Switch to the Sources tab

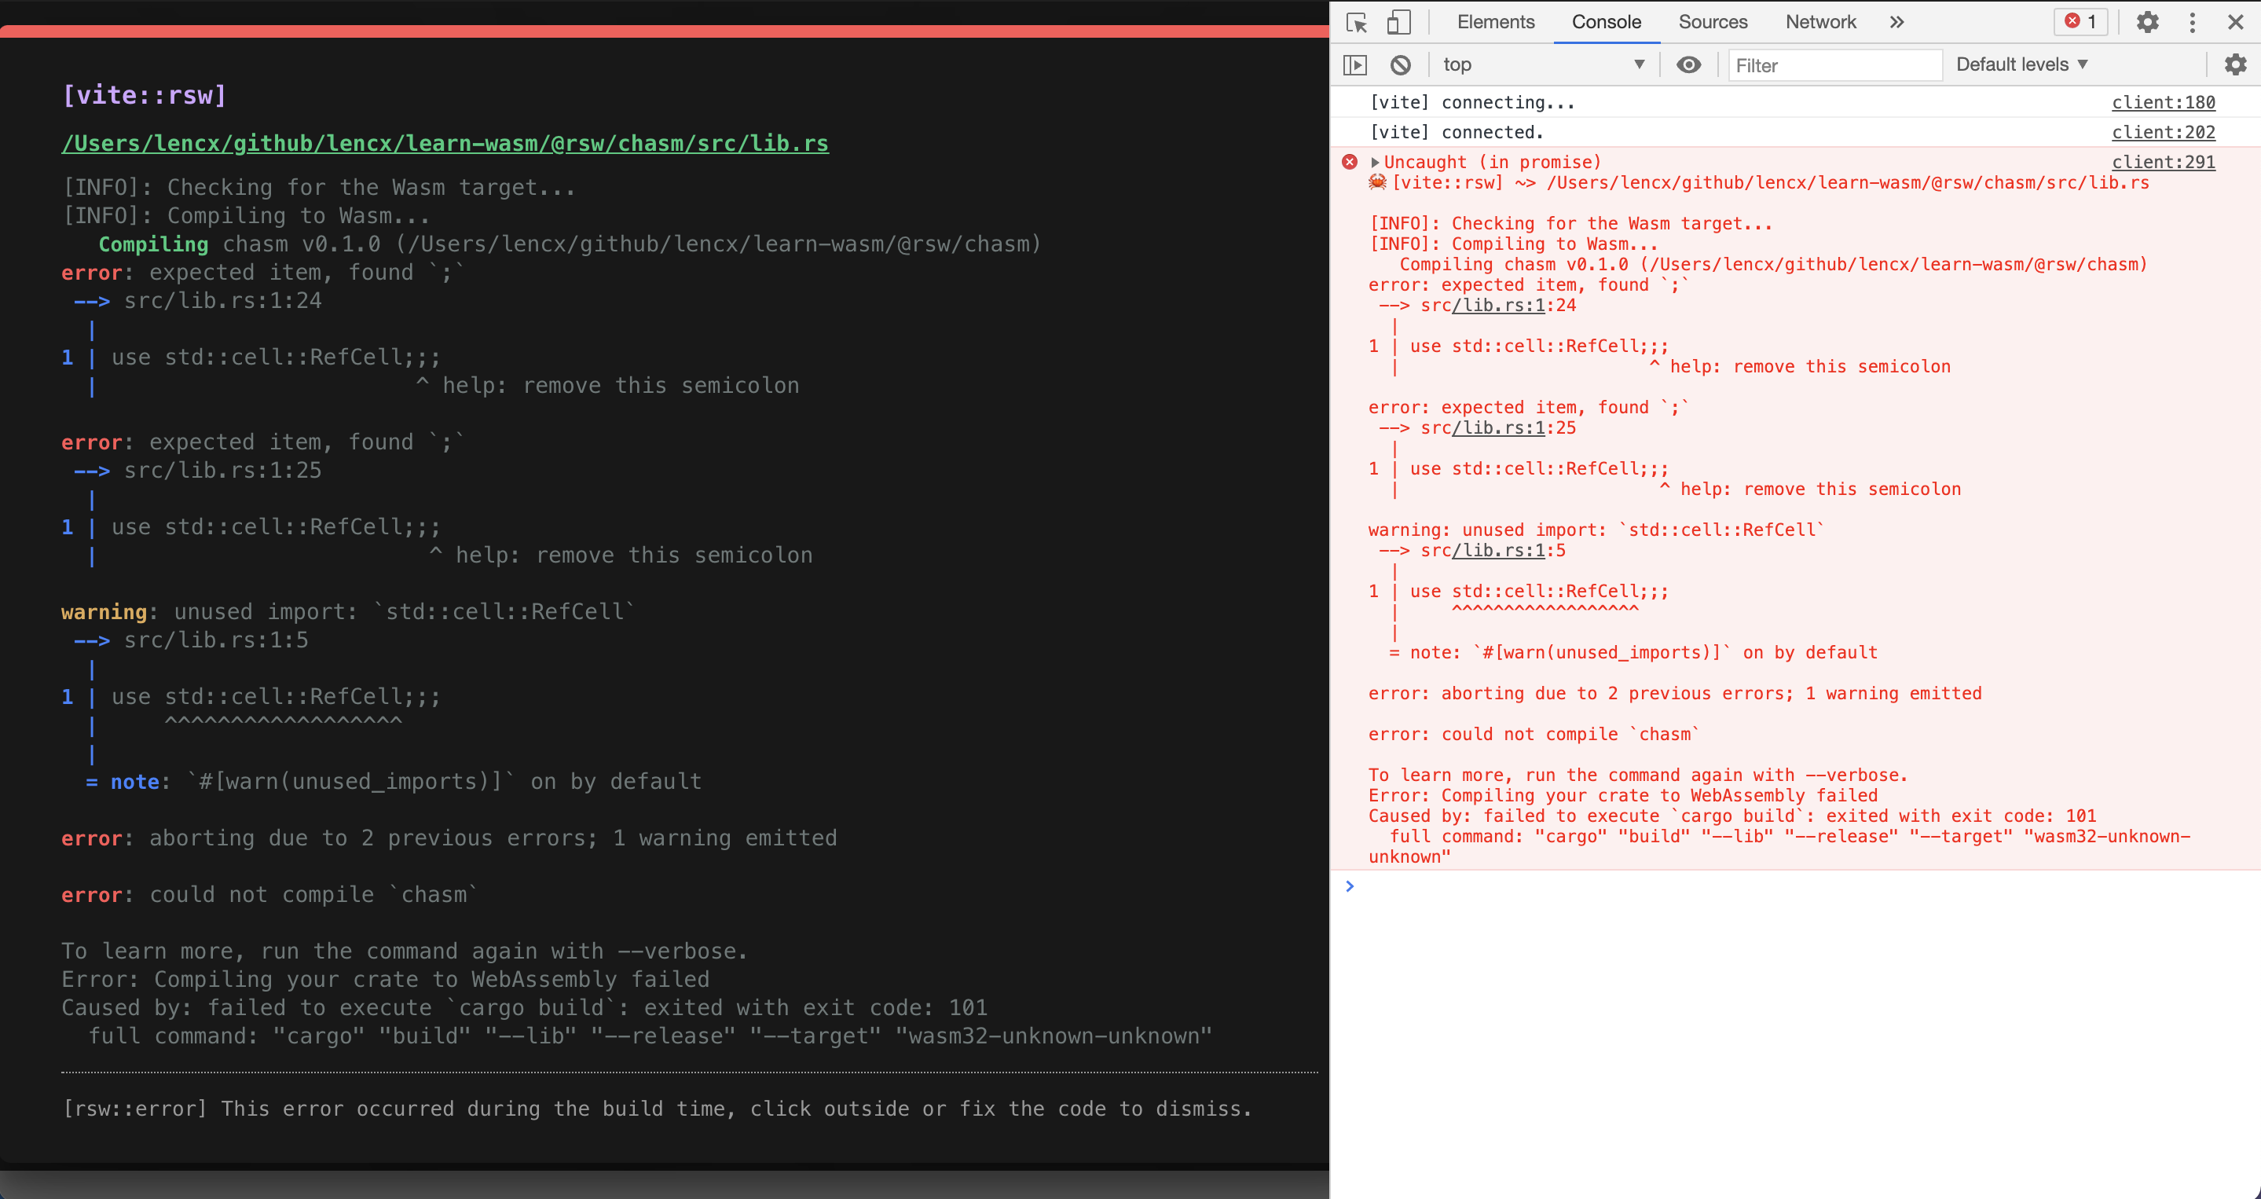(1713, 22)
